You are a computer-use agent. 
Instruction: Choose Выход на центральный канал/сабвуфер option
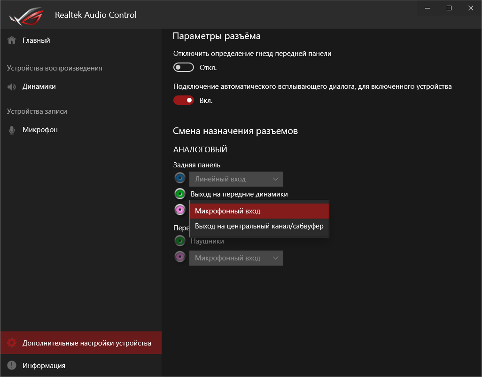pos(259,227)
